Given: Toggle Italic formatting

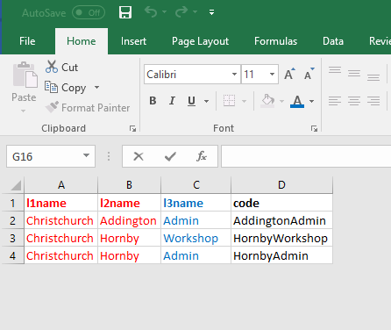Looking at the screenshot, I should pos(172,101).
